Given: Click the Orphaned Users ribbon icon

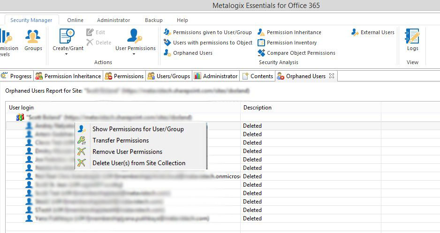Looking at the screenshot, I should pyautogui.click(x=167, y=53).
